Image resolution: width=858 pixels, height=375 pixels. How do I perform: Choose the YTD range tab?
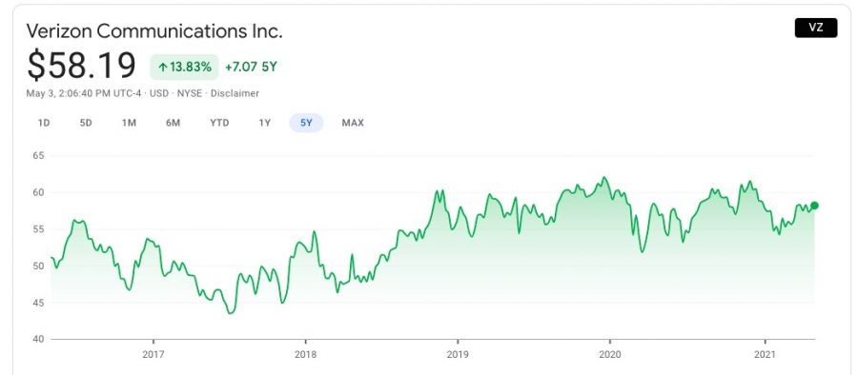click(x=219, y=123)
